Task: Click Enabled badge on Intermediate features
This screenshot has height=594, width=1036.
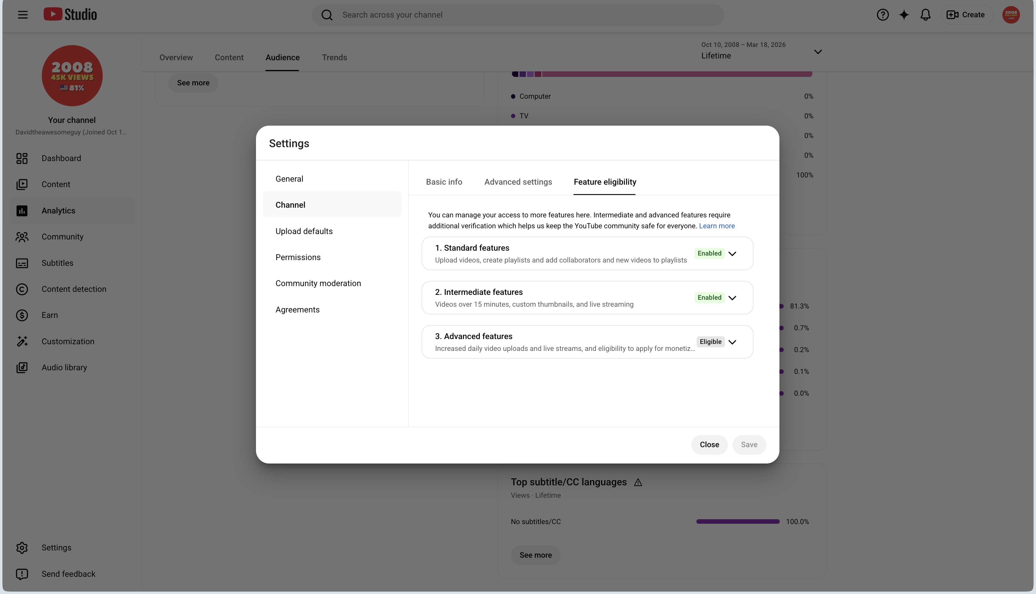Action: [x=709, y=298]
